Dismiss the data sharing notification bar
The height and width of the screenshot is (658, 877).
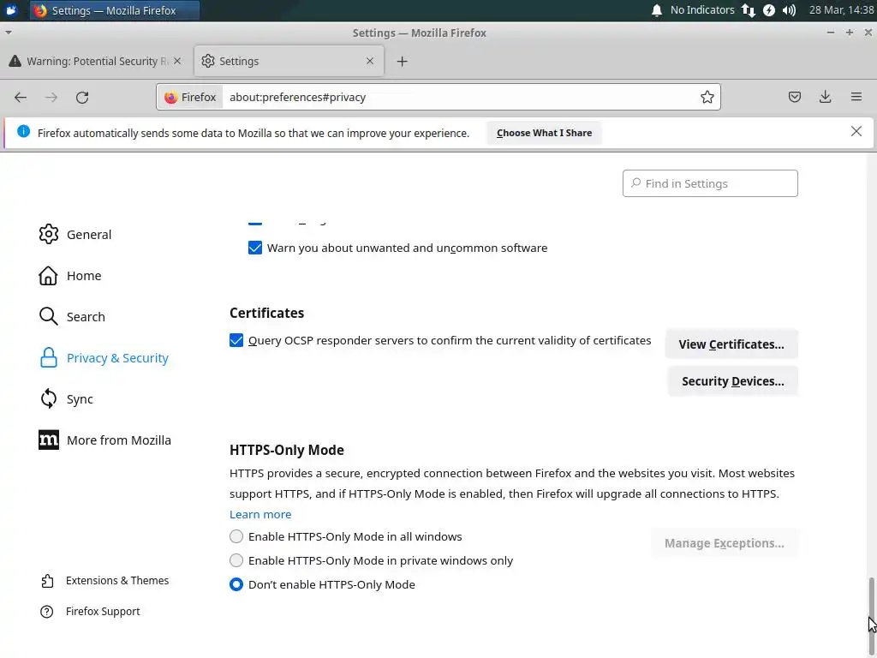click(856, 132)
